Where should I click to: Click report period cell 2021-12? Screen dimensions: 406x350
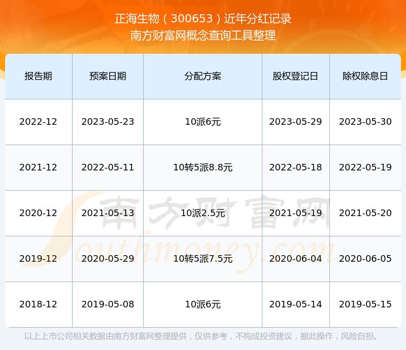click(39, 167)
